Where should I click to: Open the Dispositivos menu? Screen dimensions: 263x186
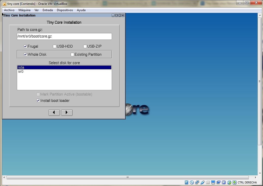(x=65, y=10)
